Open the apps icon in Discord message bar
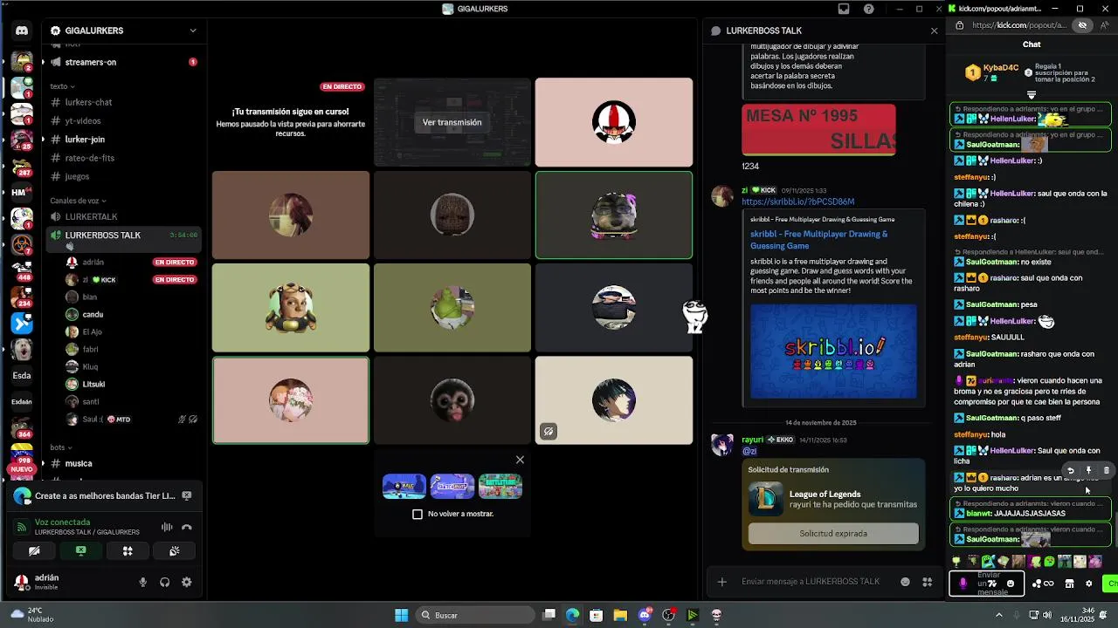Image resolution: width=1118 pixels, height=628 pixels. click(928, 582)
